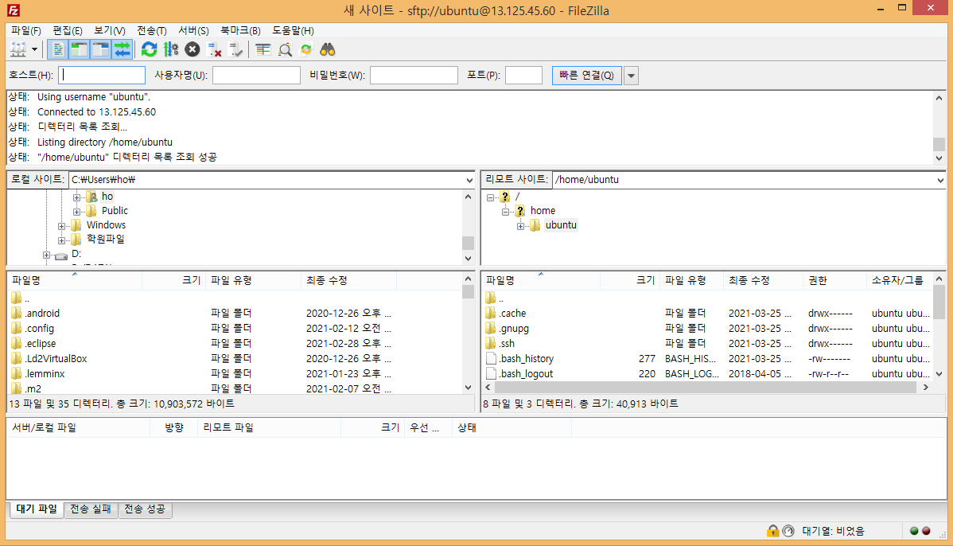Viewport: 953px width, 546px height.
Task: Switch to the 전송 실패 tab
Action: click(91, 509)
